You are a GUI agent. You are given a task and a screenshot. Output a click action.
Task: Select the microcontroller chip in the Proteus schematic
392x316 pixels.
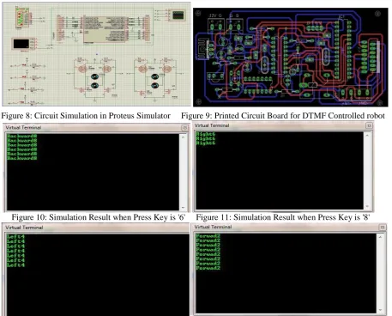click(x=105, y=29)
